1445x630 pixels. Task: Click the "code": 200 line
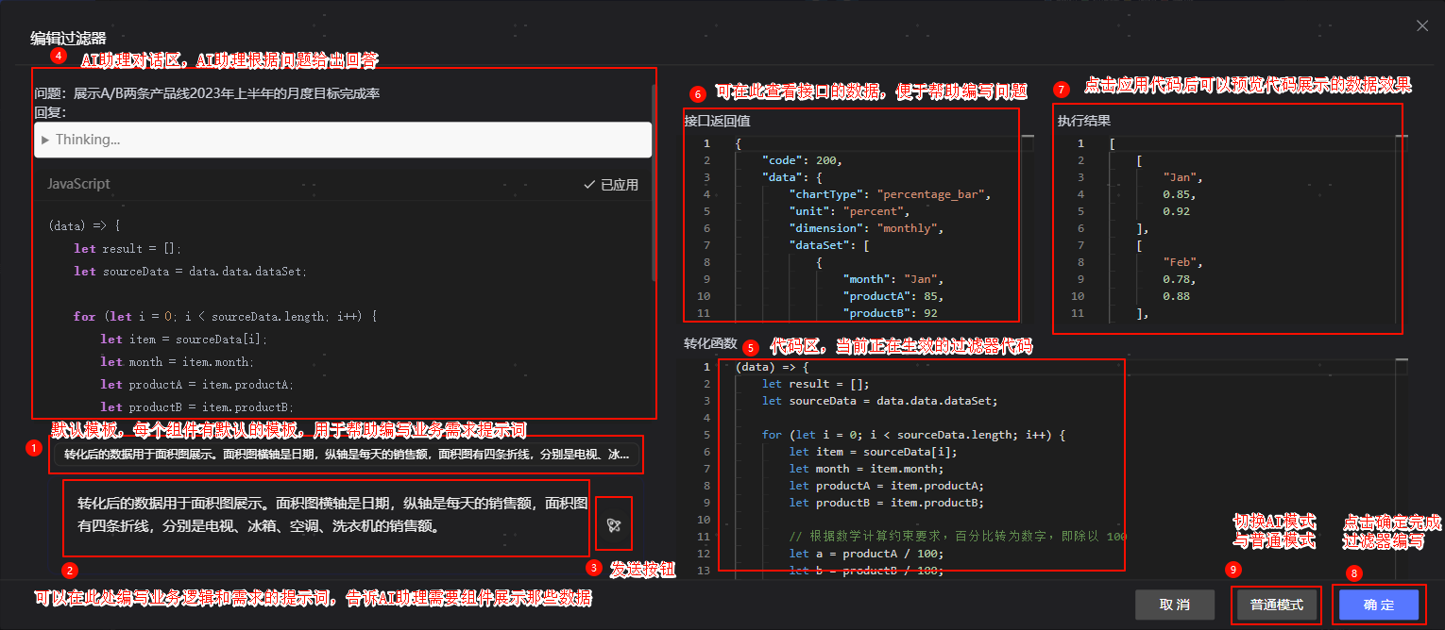(x=802, y=160)
